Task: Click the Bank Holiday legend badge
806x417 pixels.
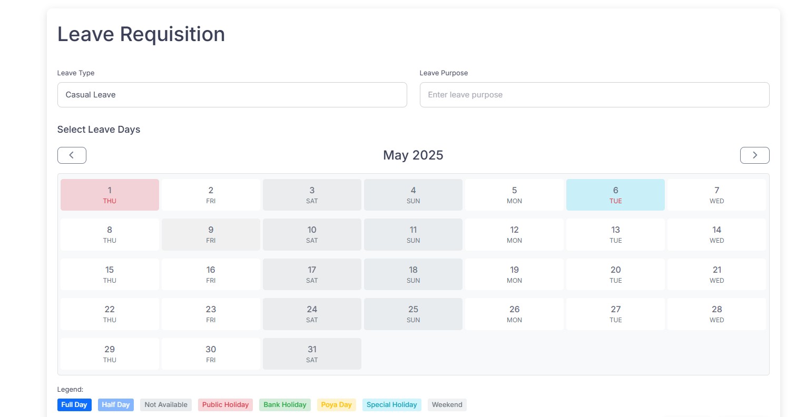Action: 284,405
